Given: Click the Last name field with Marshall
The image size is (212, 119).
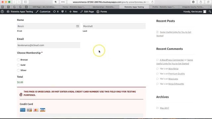Looking at the screenshot, I should coord(114,26).
